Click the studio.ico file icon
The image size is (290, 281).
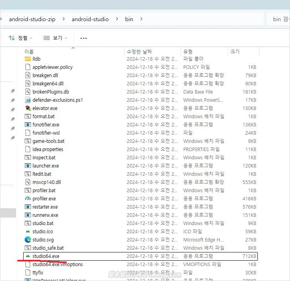click(28, 232)
